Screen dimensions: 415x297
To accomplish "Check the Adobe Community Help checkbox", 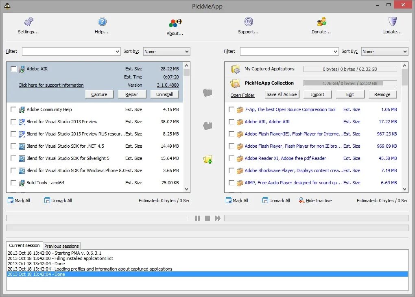I will [13, 109].
